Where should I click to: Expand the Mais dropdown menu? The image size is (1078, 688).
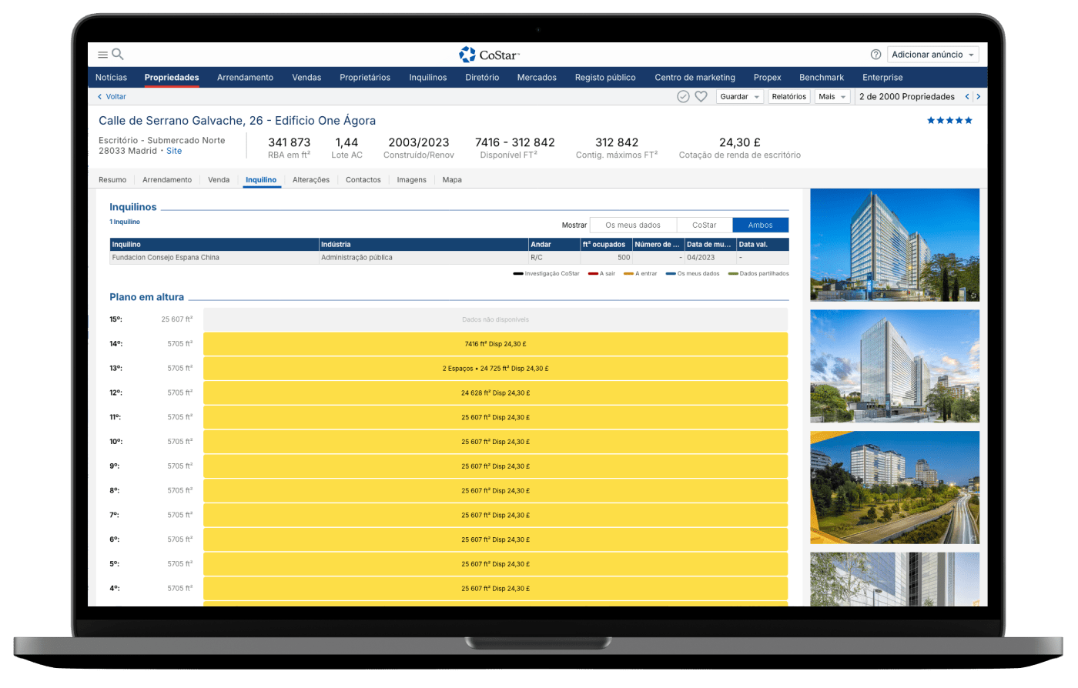pyautogui.click(x=832, y=97)
